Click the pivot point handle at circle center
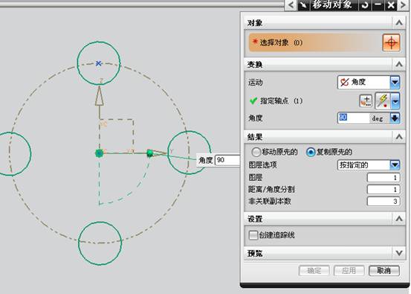The width and height of the screenshot is (411, 294). coord(99,153)
